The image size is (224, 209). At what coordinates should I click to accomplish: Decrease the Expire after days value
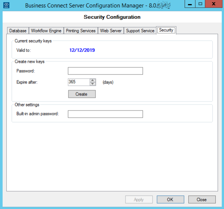92,84
